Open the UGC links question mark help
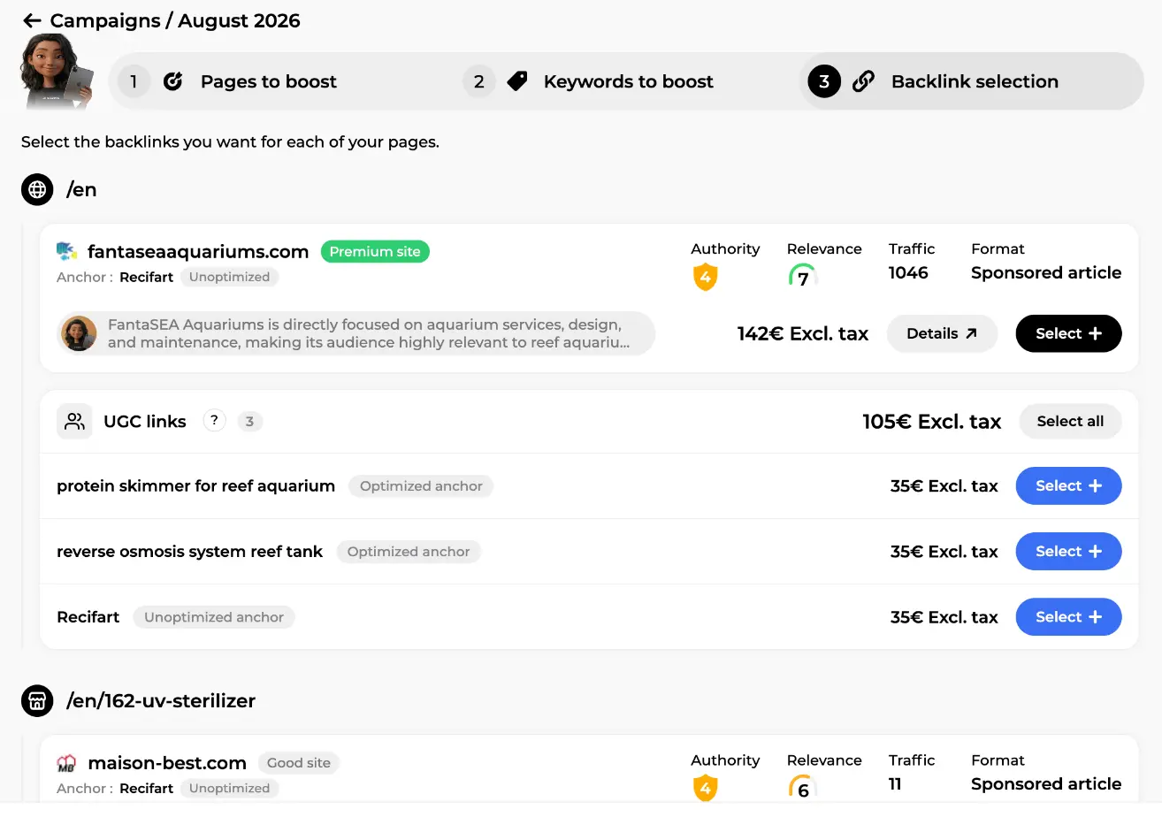The height and width of the screenshot is (817, 1162). [x=214, y=421]
